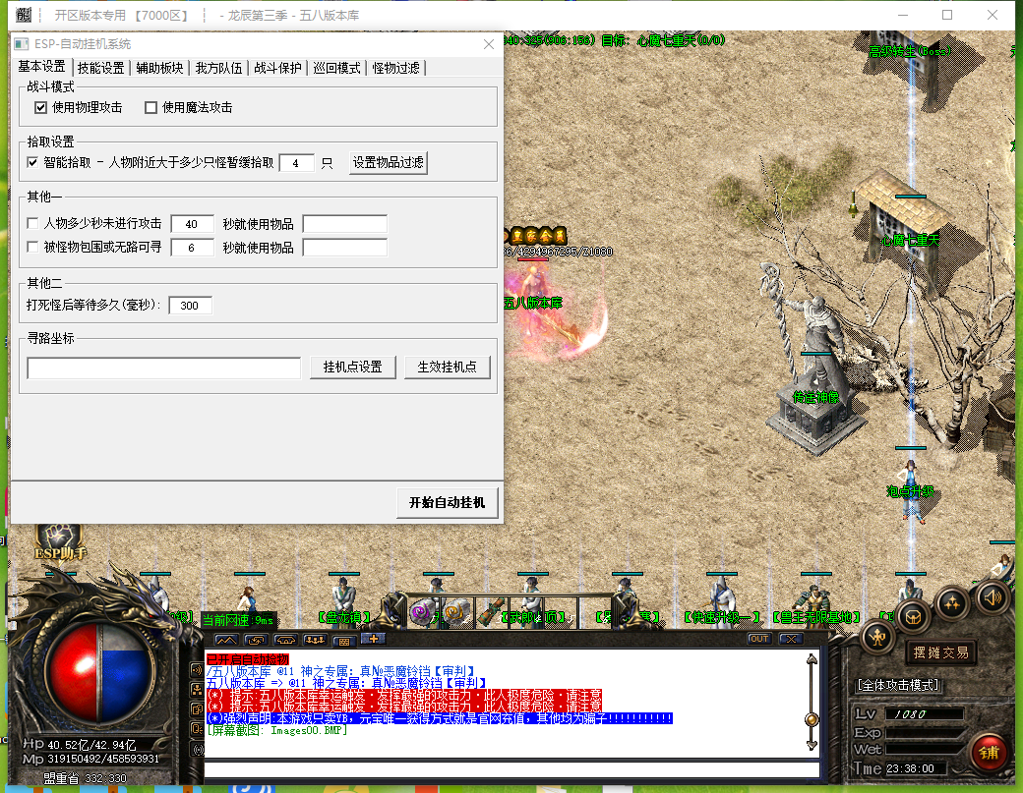This screenshot has height=793, width=1023.
Task: Click the chat scrollbar gold thumb
Action: point(812,719)
